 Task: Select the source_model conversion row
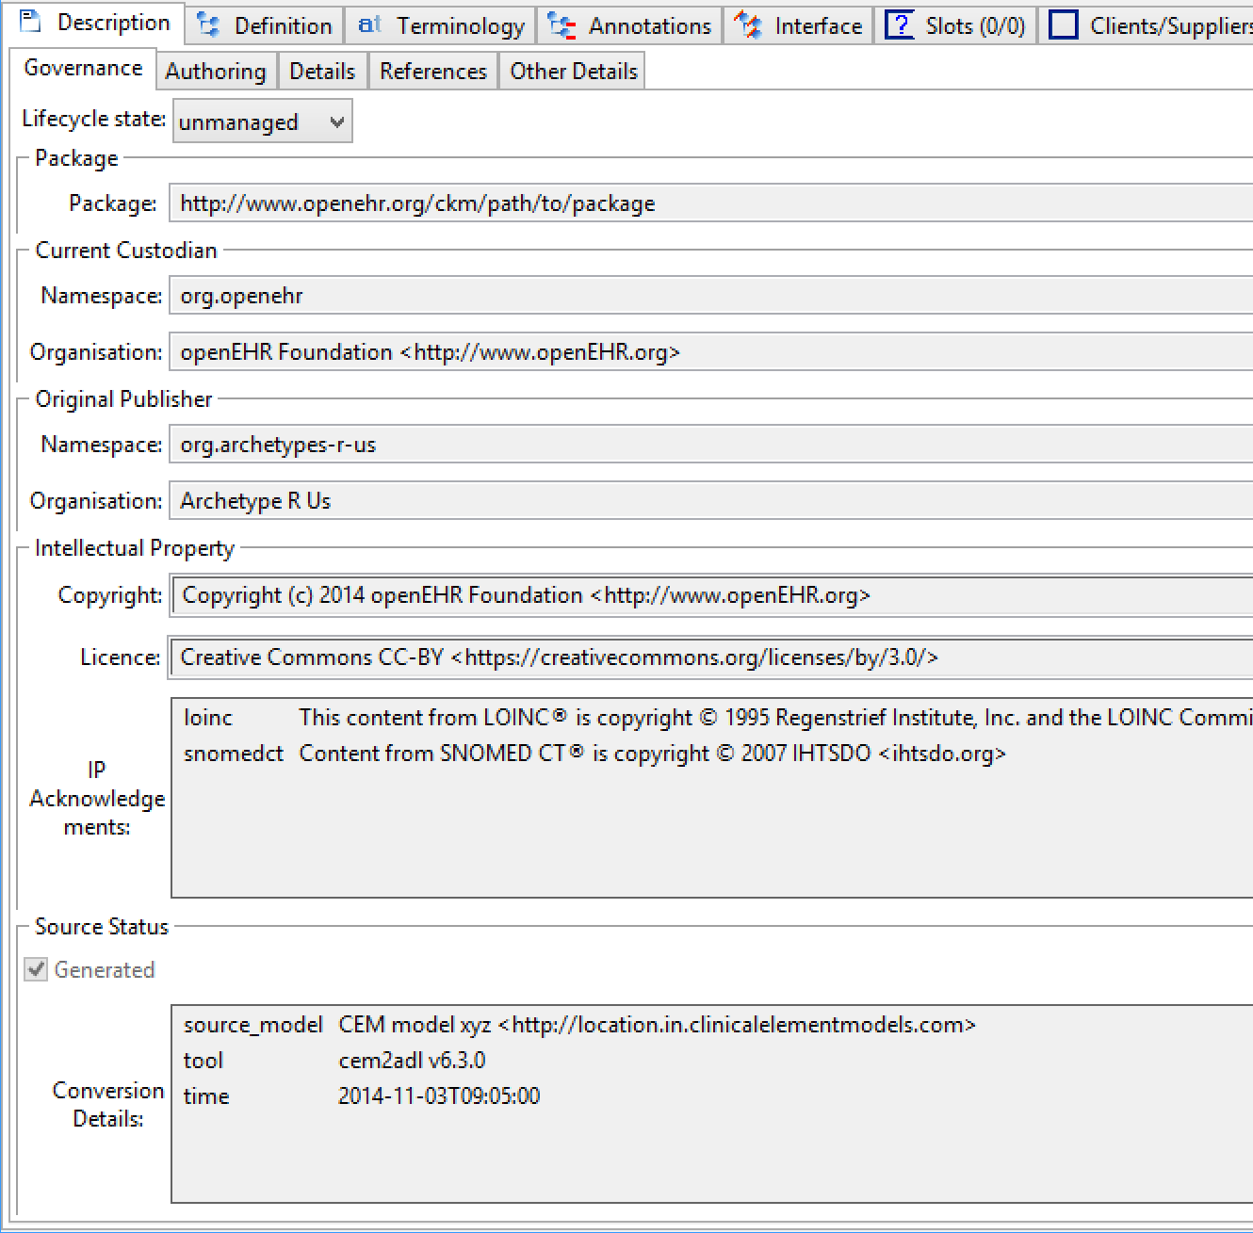click(713, 1025)
